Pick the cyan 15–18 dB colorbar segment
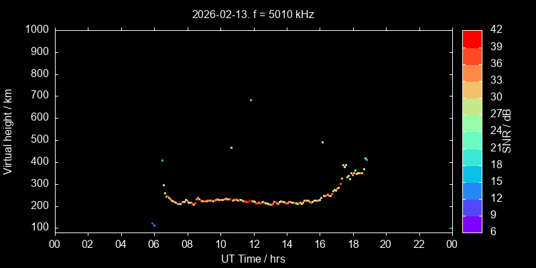536x268 pixels. pyautogui.click(x=472, y=174)
